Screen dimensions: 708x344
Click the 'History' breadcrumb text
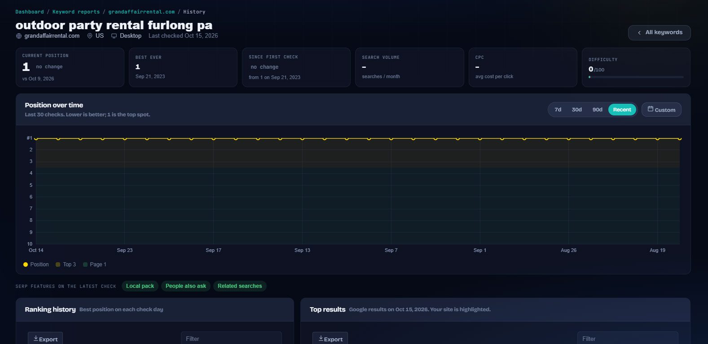194,12
